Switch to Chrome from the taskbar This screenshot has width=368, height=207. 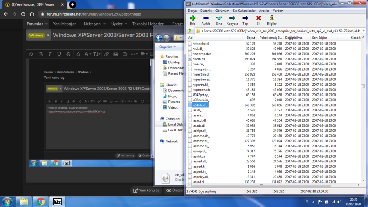click(x=40, y=202)
